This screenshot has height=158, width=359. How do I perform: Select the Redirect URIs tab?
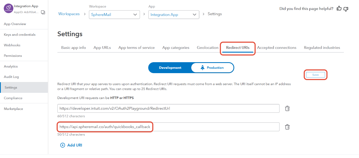[238, 48]
